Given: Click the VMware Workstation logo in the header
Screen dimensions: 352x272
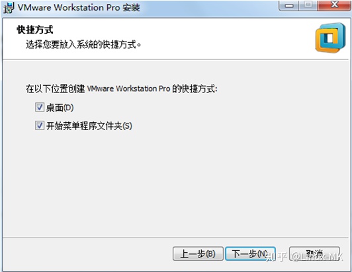Looking at the screenshot, I should click(330, 38).
